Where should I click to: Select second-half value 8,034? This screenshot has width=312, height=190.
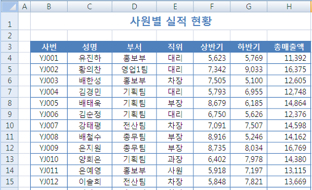(x=249, y=148)
